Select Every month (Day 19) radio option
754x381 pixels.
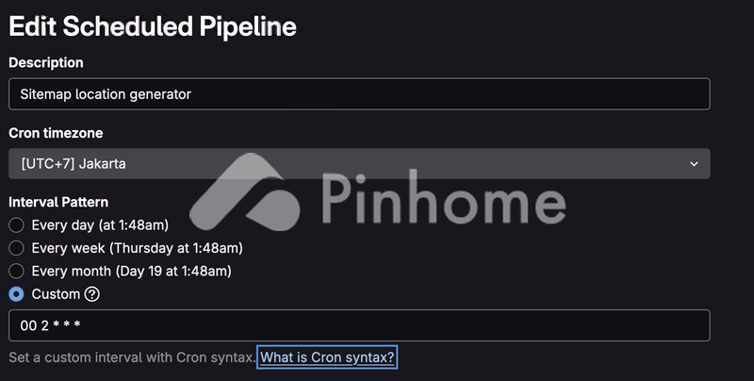[x=16, y=271]
